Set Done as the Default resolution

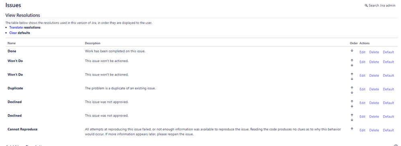tap(389, 52)
